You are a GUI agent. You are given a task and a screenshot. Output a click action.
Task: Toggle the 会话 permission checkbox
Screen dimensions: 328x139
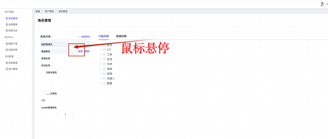pos(104,59)
